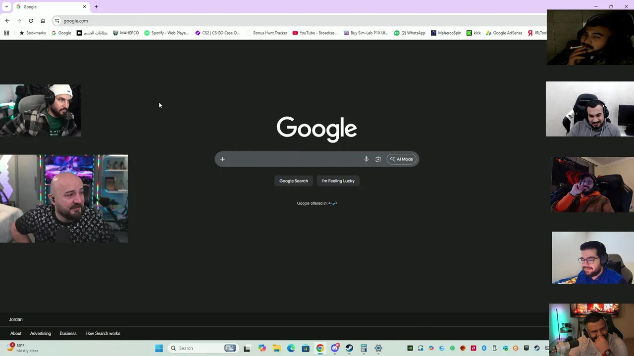Image resolution: width=634 pixels, height=356 pixels.
Task: Click the taskbar Search box
Action: (203, 348)
